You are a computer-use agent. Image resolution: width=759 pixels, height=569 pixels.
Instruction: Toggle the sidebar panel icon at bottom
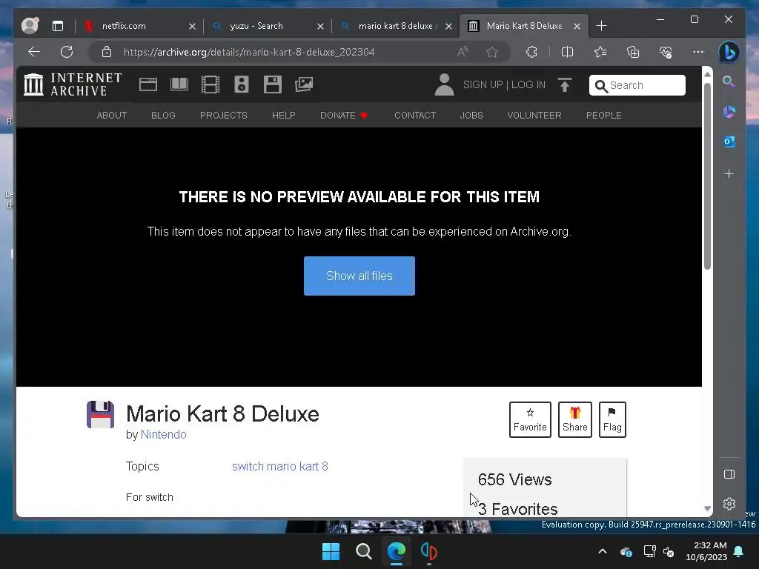click(x=729, y=474)
